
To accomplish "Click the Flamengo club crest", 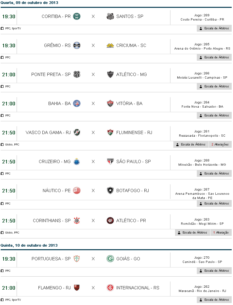I will point(77,288).
